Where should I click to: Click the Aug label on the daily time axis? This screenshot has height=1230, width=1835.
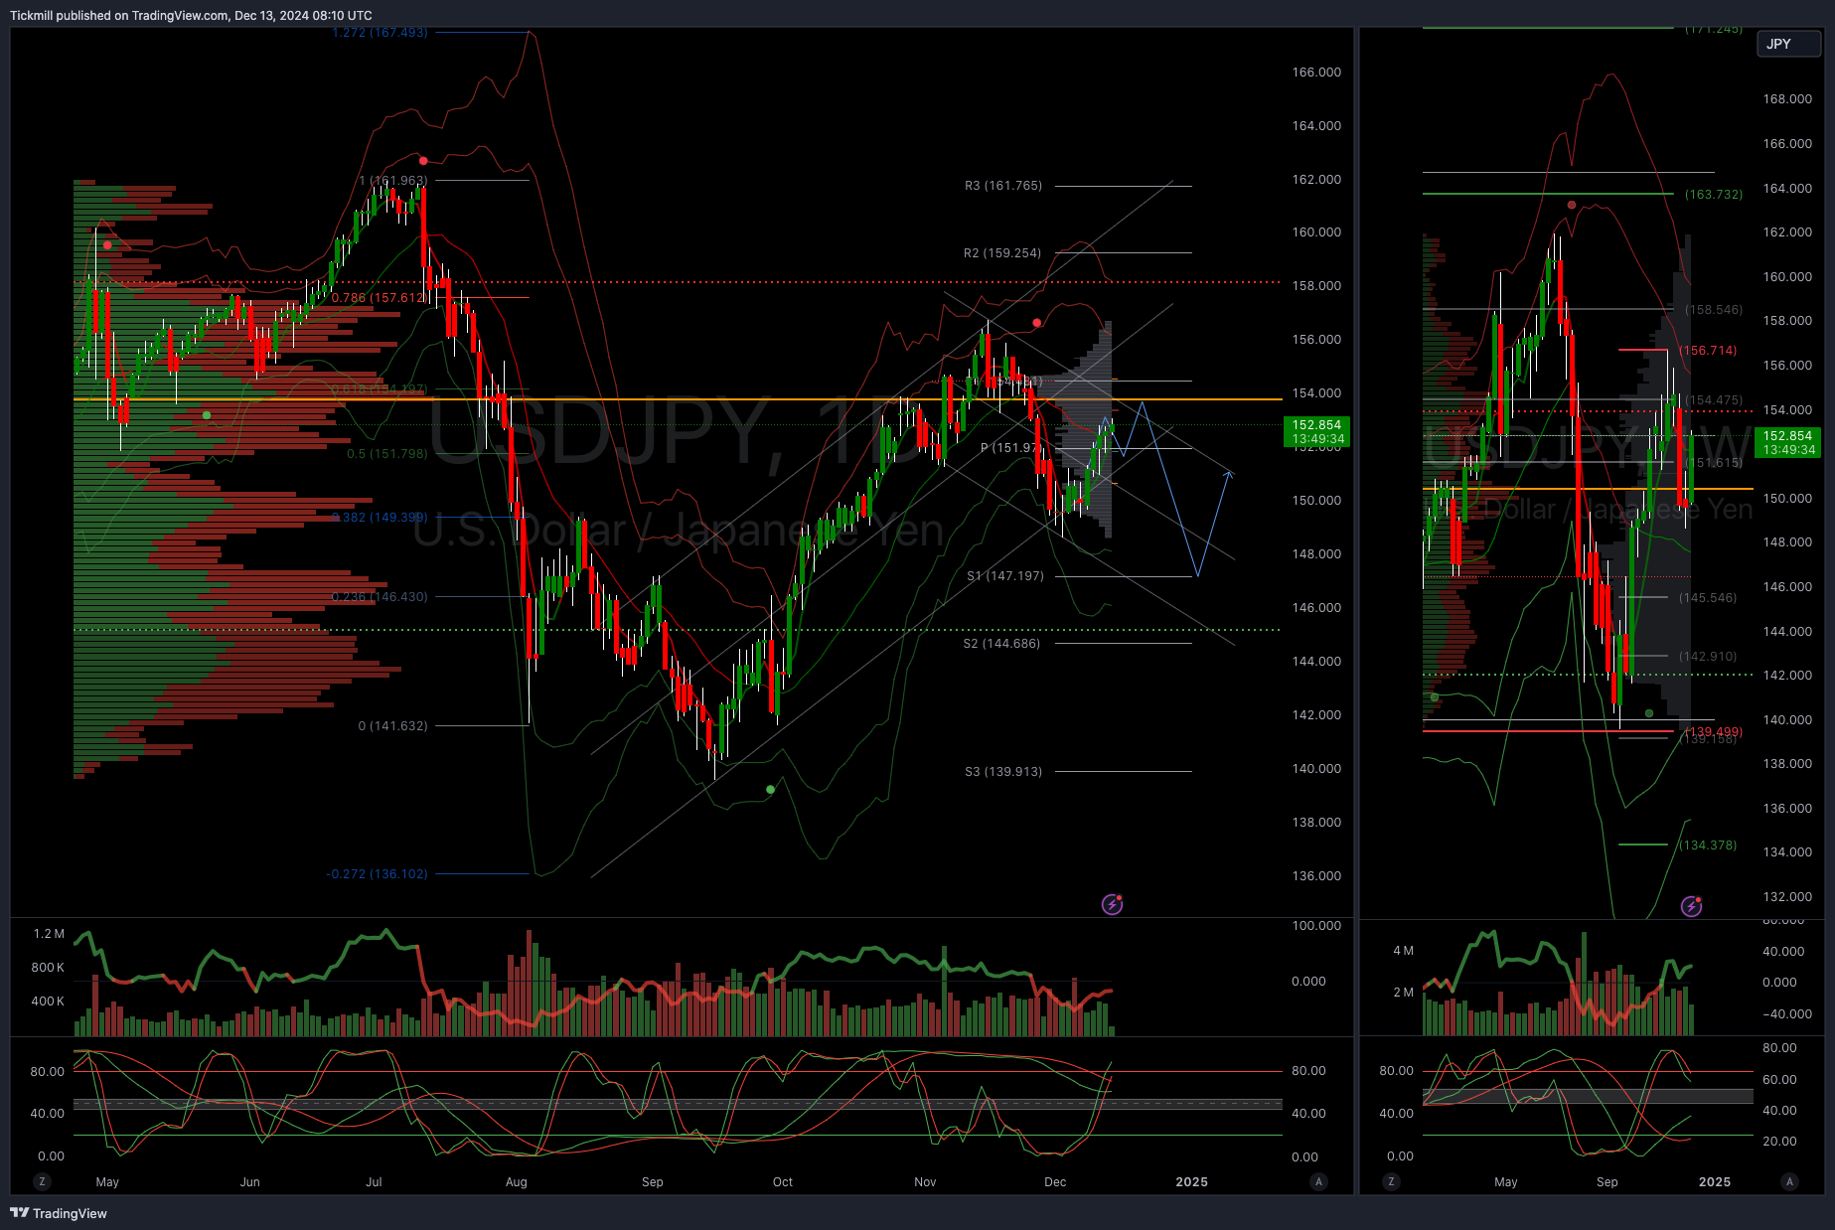pos(517,1182)
